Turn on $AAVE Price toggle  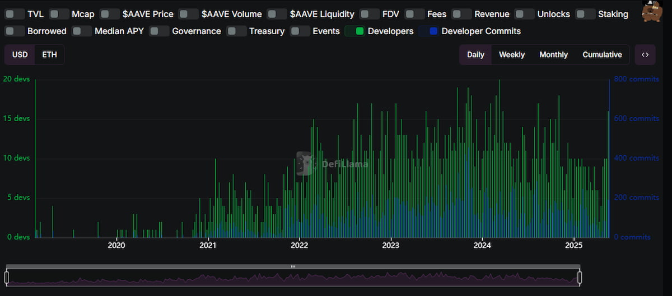[x=110, y=14]
